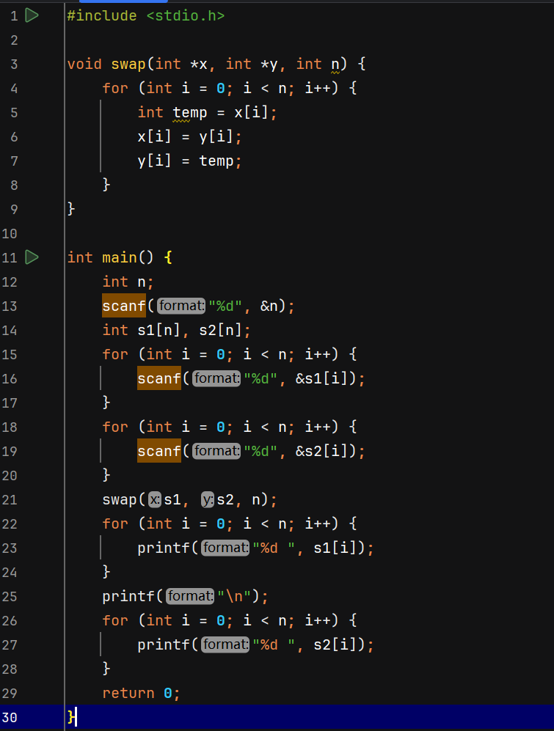The width and height of the screenshot is (554, 731).
Task: Click line number 30 in the gutter
Action: pos(10,717)
